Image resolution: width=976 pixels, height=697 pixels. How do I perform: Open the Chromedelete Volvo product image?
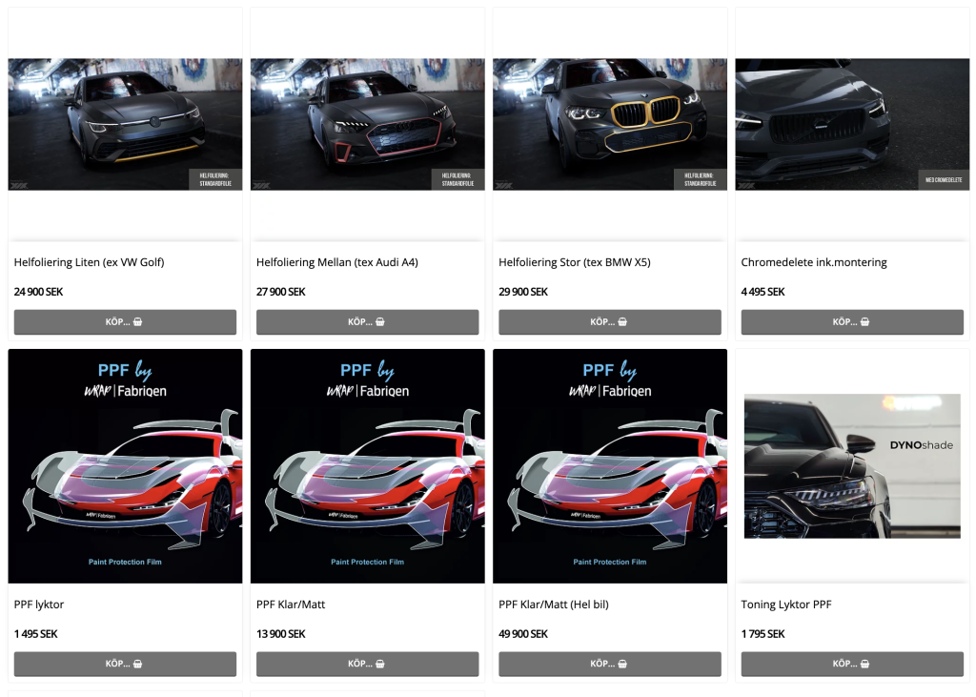(852, 125)
